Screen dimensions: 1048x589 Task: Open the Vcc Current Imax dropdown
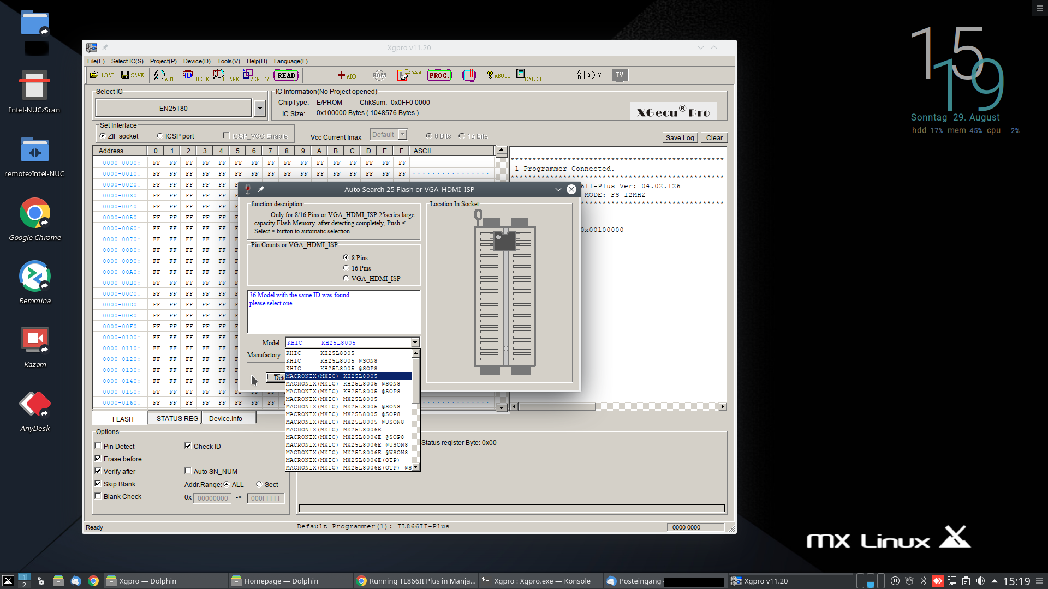[x=403, y=134]
